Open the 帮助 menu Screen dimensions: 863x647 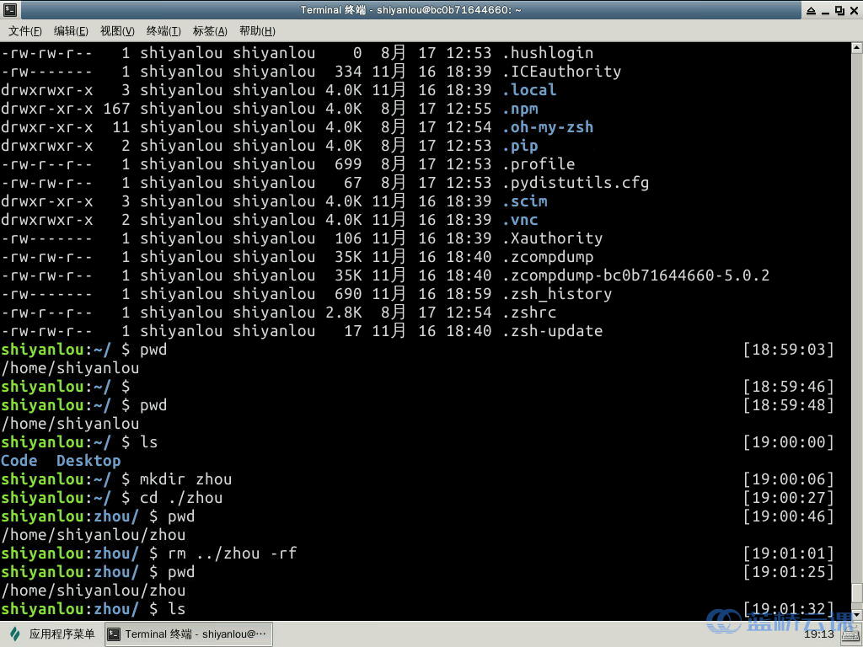click(255, 30)
